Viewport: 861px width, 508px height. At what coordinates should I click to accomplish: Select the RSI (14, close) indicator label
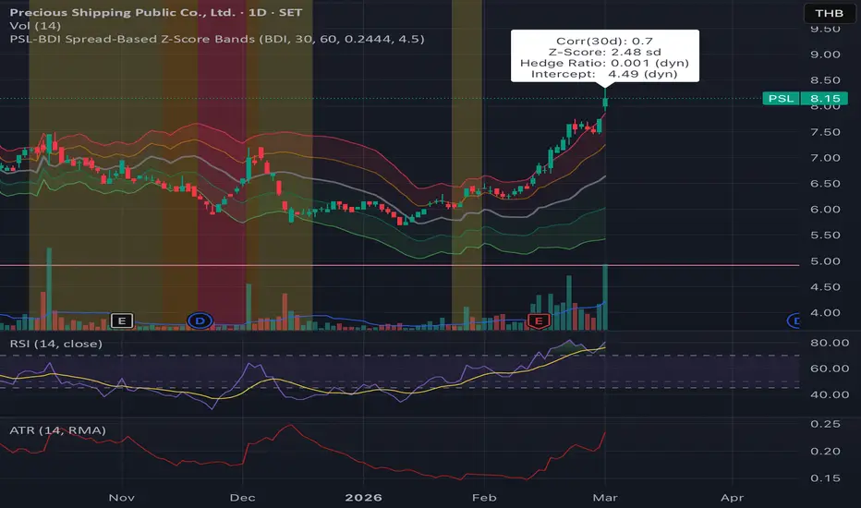coord(56,344)
